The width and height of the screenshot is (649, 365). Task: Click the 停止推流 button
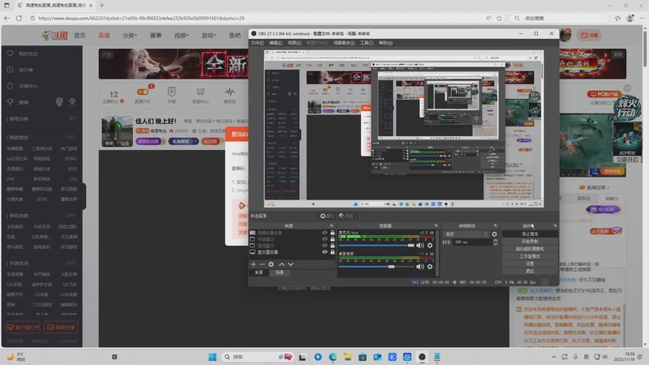530,234
